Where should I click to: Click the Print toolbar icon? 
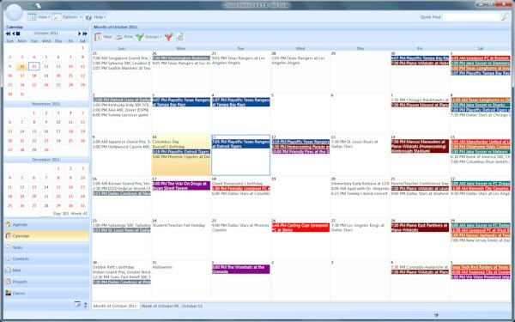point(118,37)
